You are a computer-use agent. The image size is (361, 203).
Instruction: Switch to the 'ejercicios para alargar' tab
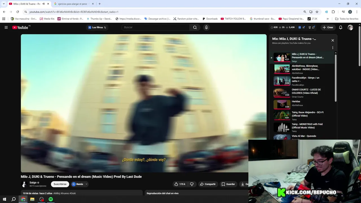pyautogui.click(x=74, y=4)
